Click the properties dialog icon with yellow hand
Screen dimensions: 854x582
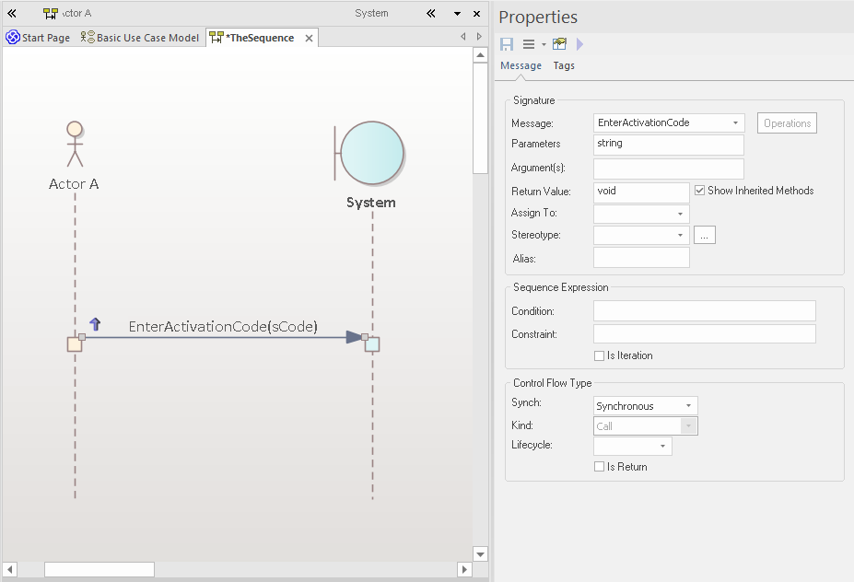point(560,44)
